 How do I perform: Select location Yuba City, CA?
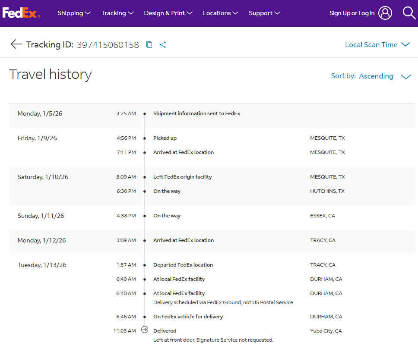(326, 331)
